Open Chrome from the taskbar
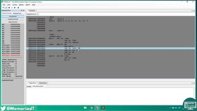This screenshot has width=197, height=111. [91, 108]
